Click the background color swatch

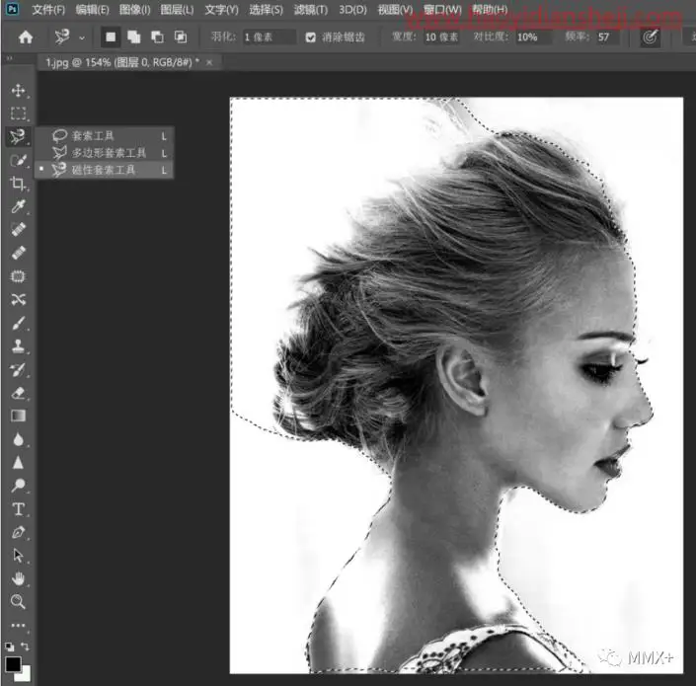[x=25, y=674]
